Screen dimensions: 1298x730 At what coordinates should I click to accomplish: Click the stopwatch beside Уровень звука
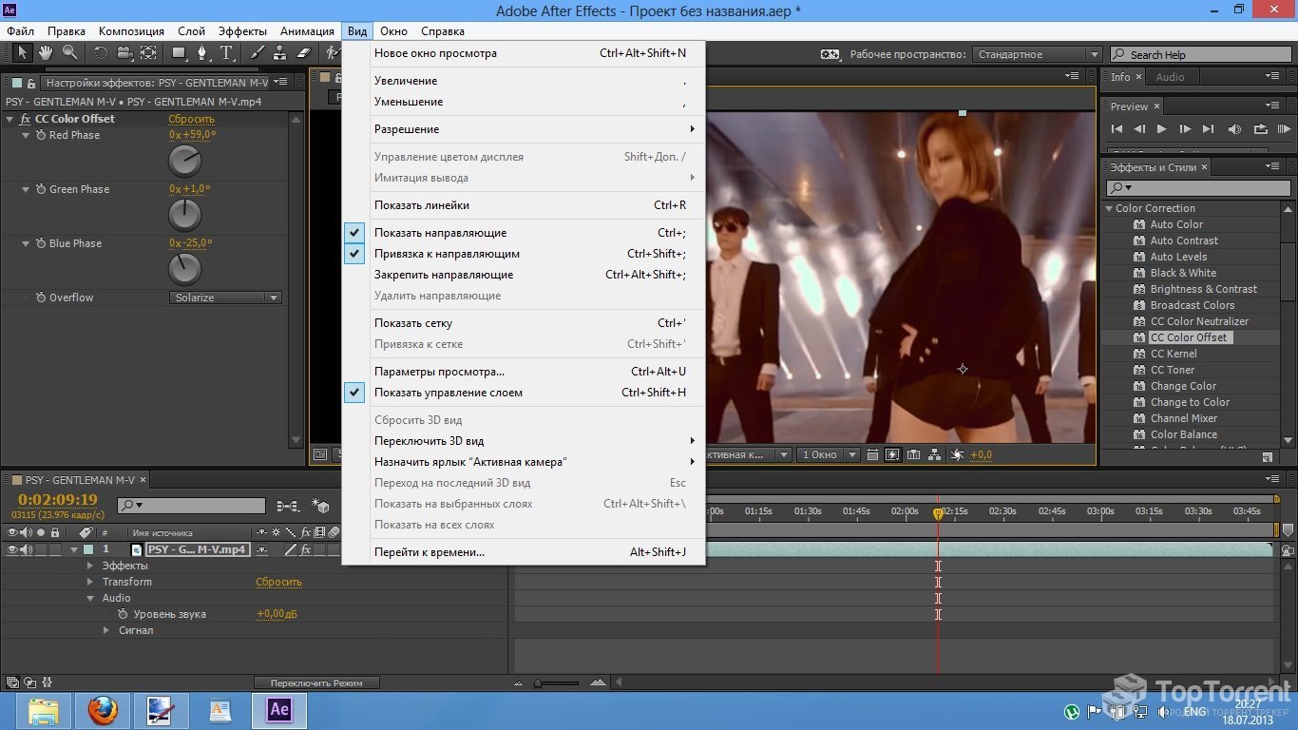(x=123, y=614)
